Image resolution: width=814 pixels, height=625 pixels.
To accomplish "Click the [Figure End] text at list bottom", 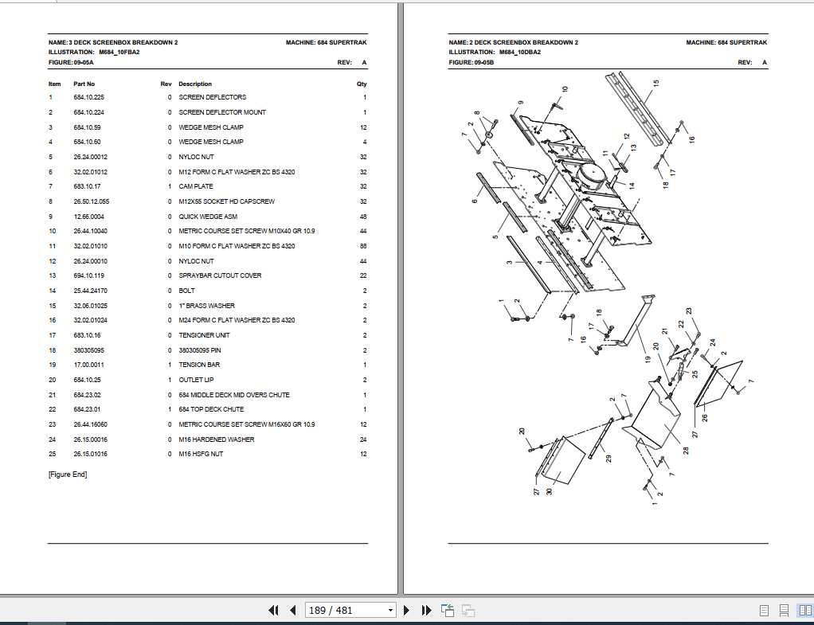I will [69, 474].
